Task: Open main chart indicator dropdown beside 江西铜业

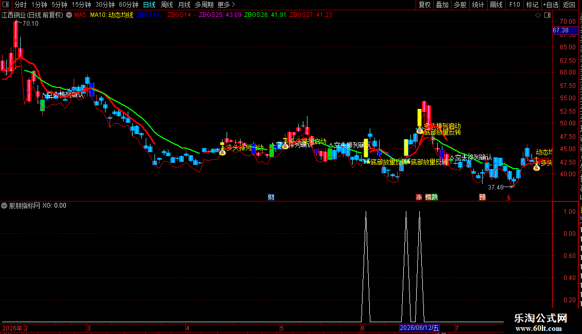Action: pyautogui.click(x=69, y=15)
